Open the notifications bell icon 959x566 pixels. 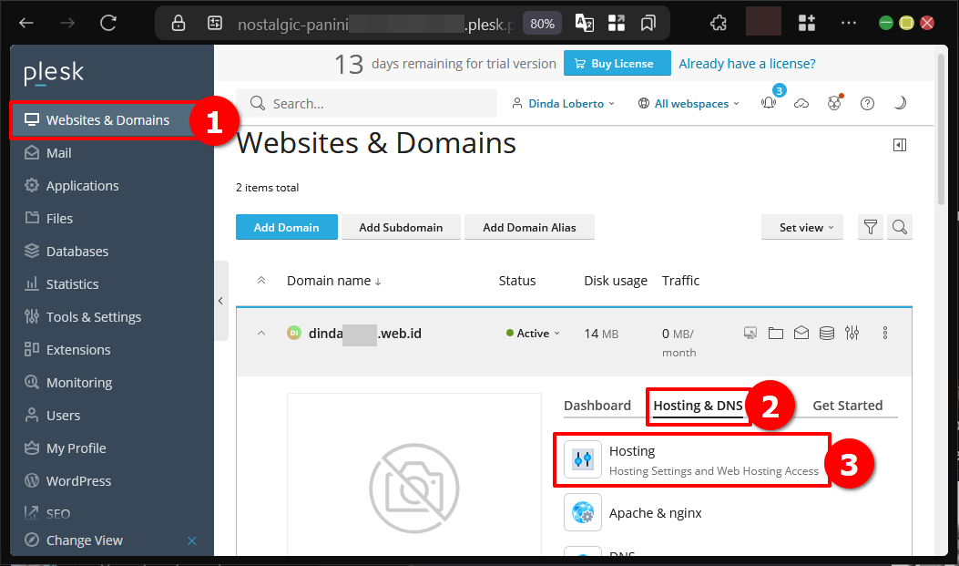tap(769, 104)
